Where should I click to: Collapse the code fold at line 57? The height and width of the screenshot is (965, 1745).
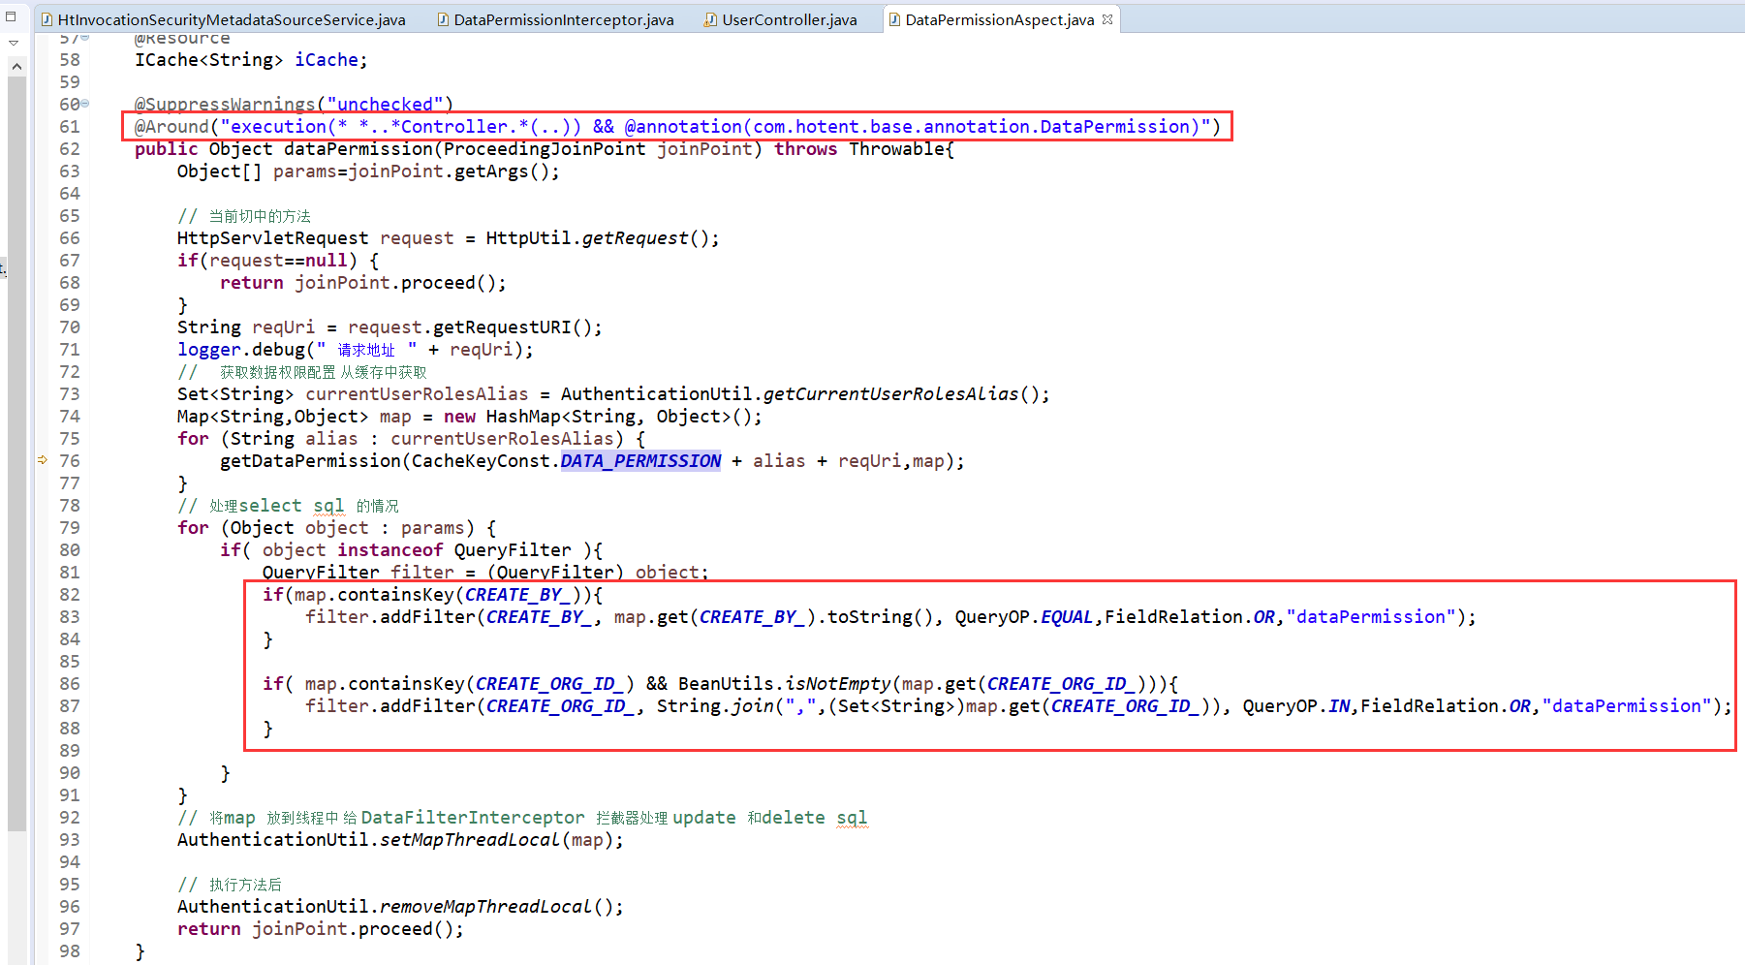(x=85, y=37)
